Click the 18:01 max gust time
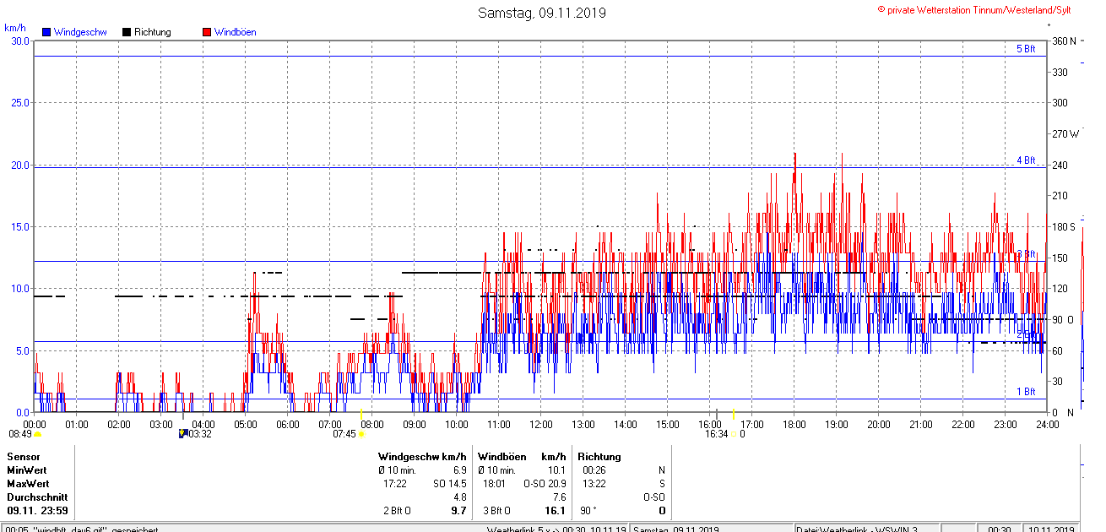The height and width of the screenshot is (532, 1106). (495, 483)
